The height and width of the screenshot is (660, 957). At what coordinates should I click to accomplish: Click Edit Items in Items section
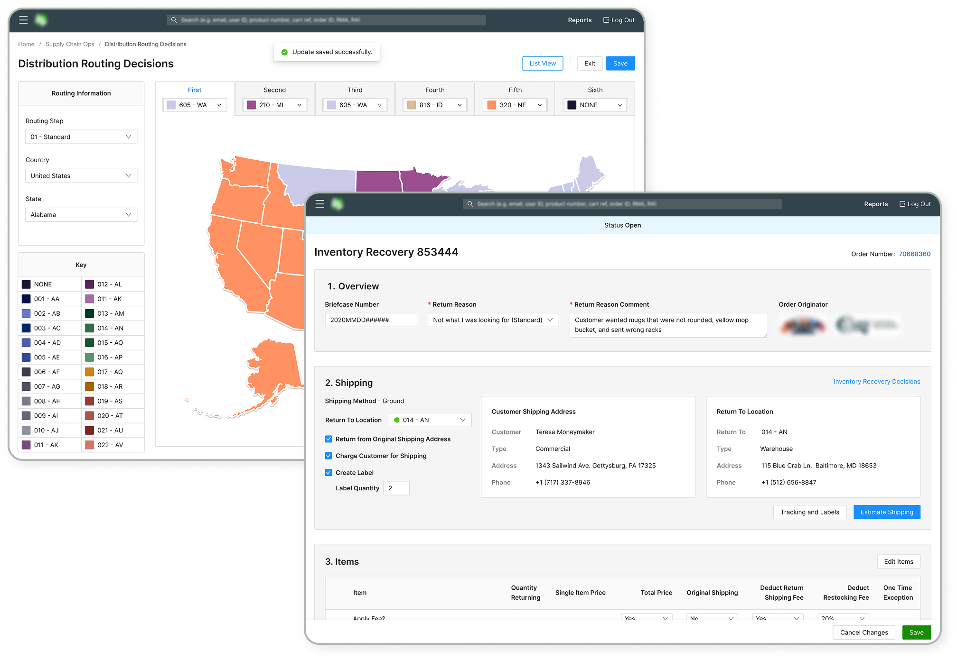[x=899, y=562]
